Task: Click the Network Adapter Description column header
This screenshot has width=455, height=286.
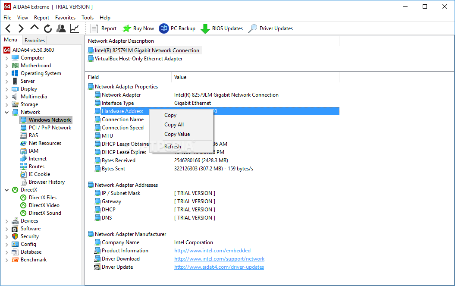Action: (x=212, y=41)
